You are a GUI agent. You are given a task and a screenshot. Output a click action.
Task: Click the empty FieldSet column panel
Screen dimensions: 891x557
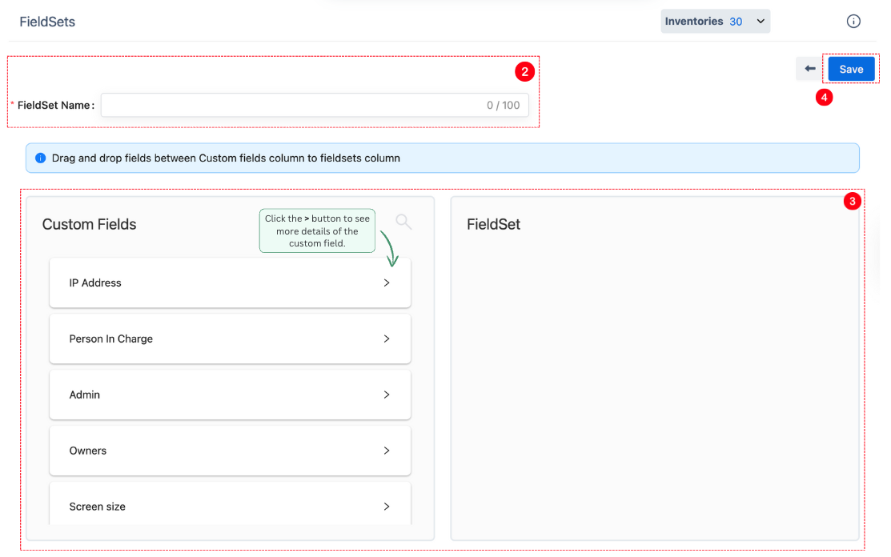654,376
